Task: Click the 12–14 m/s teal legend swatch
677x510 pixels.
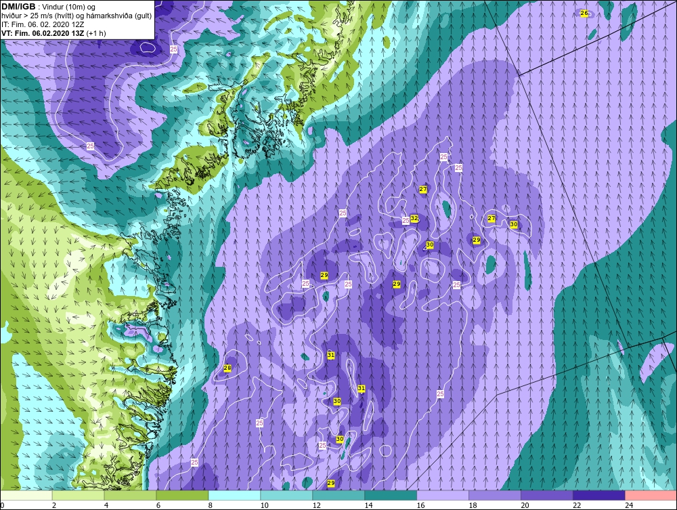Action: pos(338,495)
